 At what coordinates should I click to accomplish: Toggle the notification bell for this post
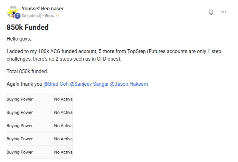[x=211, y=12]
